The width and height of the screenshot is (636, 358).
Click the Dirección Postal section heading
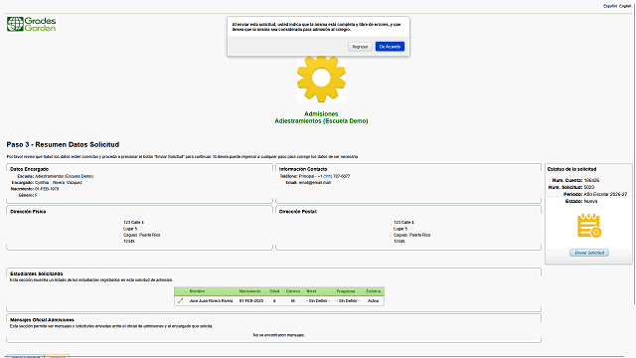(298, 212)
